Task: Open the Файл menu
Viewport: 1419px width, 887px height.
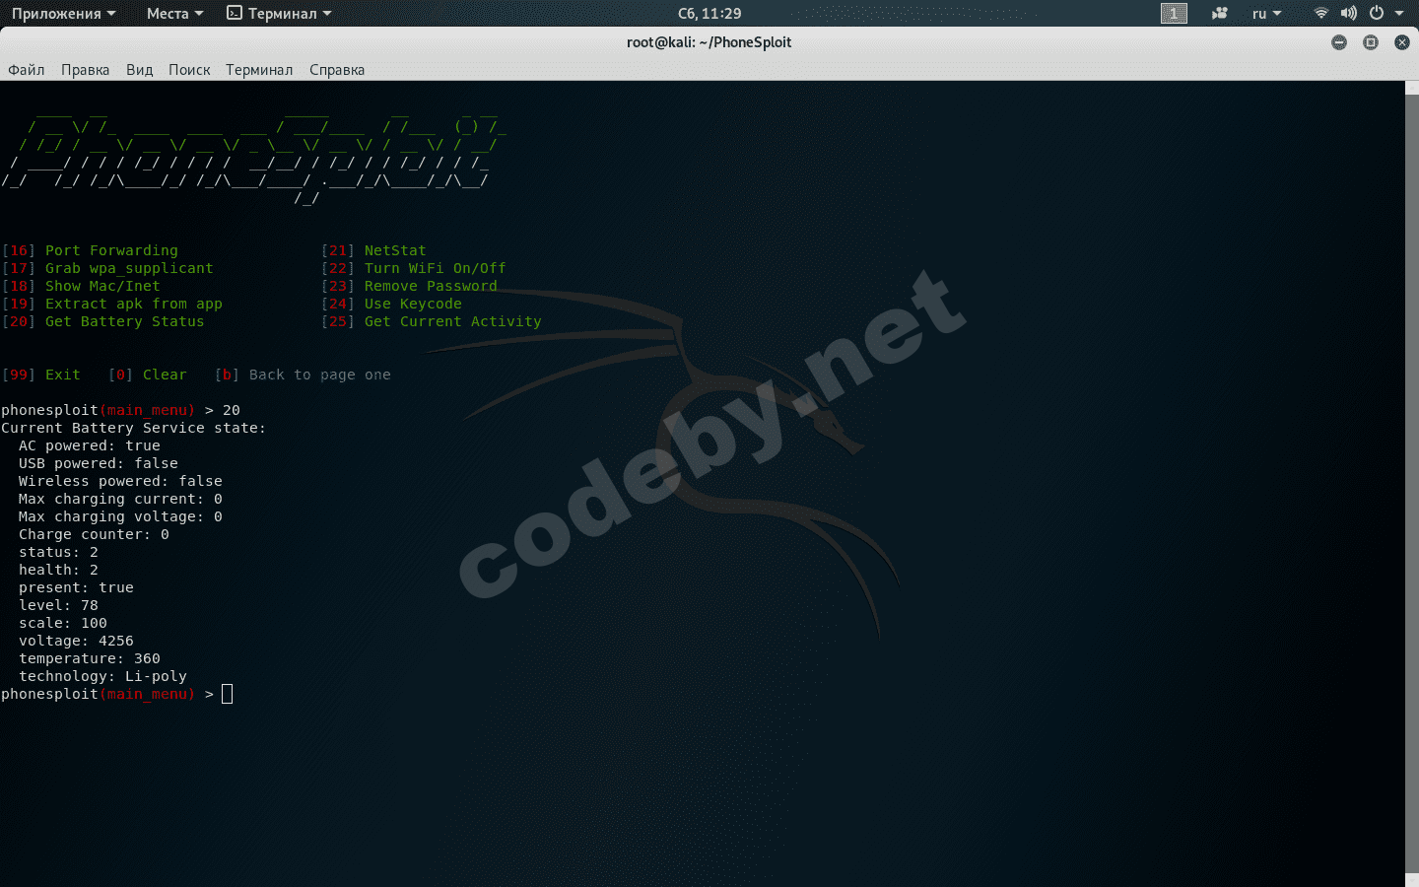Action: [27, 70]
